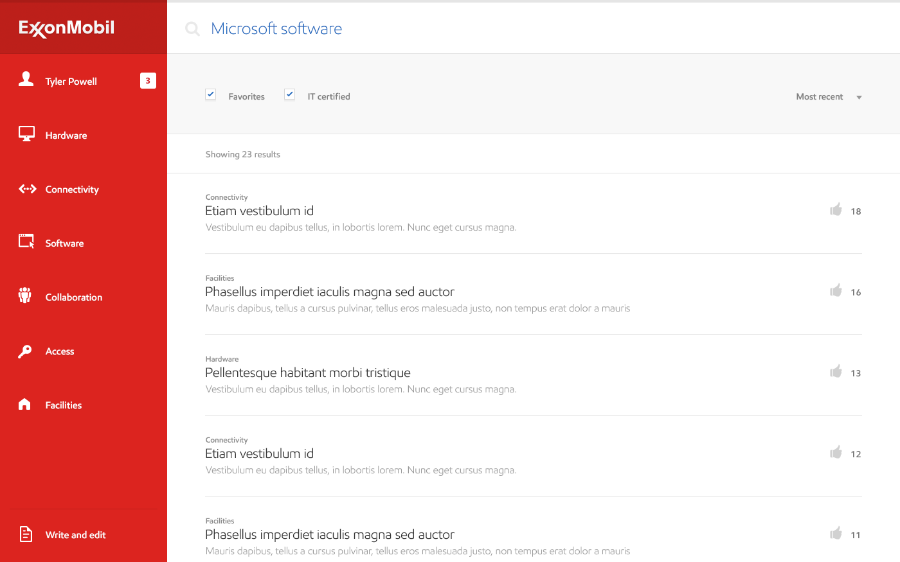The height and width of the screenshot is (562, 900).
Task: Open first Phasellus imperdiet iaculis result
Action: [329, 292]
